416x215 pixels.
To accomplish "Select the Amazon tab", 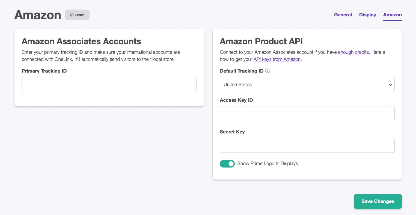I will 392,15.
